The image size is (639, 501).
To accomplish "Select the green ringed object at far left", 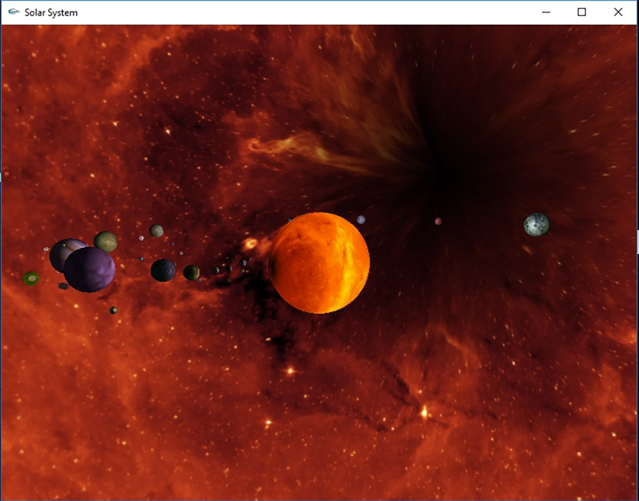I will pos(31,278).
